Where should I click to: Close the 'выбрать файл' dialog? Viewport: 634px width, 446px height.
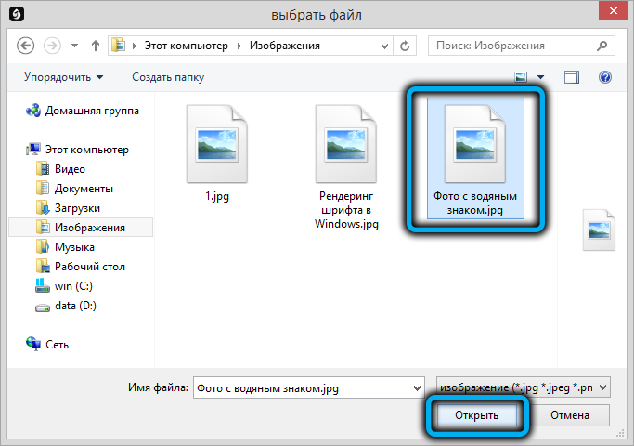pyautogui.click(x=613, y=10)
